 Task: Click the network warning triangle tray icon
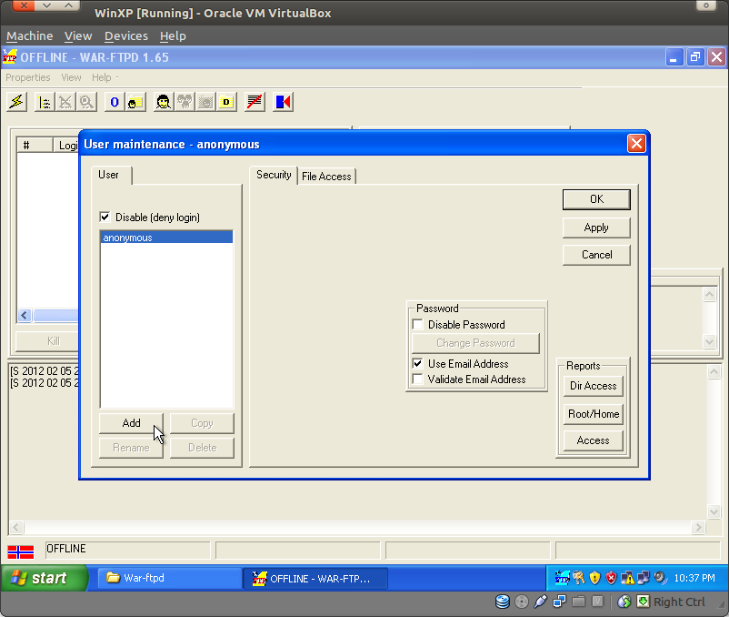point(627,578)
